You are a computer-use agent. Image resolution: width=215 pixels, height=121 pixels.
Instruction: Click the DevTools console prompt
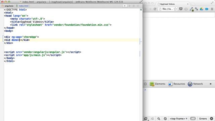point(179,90)
